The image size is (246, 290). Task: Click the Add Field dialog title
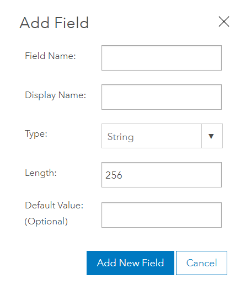tap(54, 23)
